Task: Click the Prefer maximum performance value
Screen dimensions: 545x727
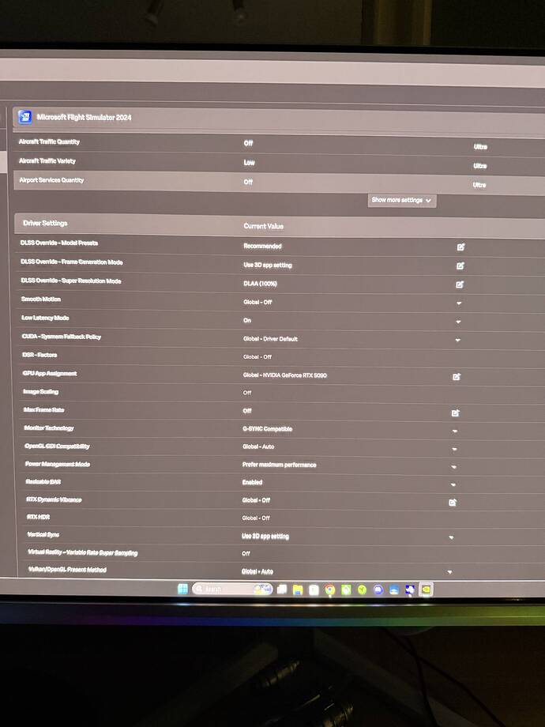Action: pyautogui.click(x=279, y=465)
